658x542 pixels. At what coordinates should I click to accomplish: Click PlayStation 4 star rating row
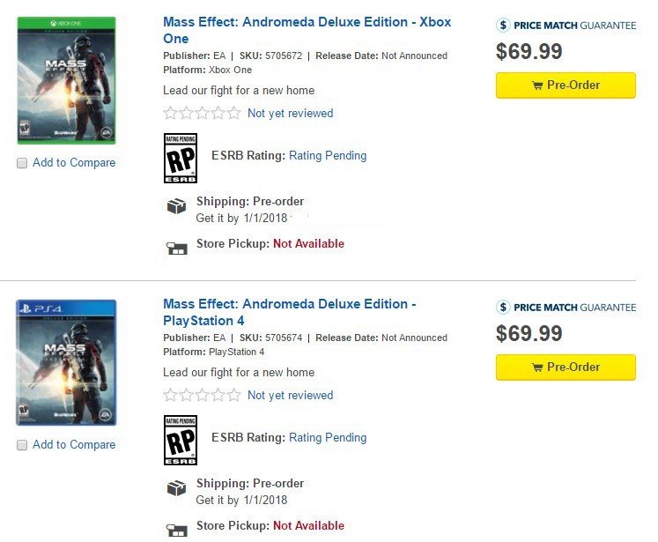[x=202, y=395]
